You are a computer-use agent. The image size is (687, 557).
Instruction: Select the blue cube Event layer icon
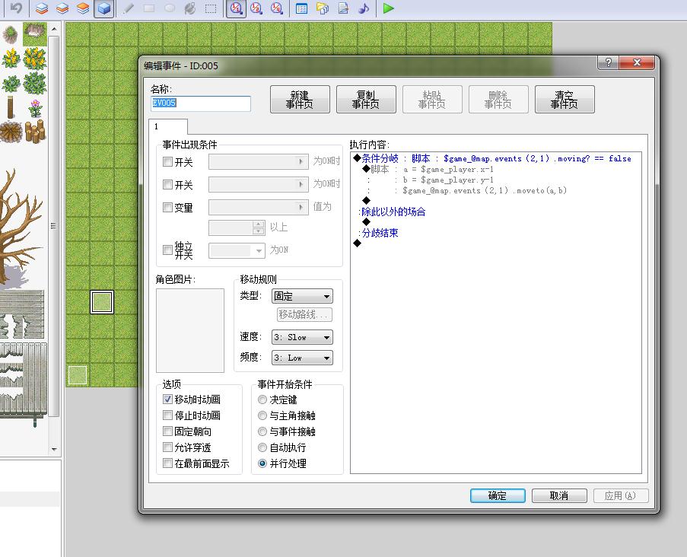[104, 8]
